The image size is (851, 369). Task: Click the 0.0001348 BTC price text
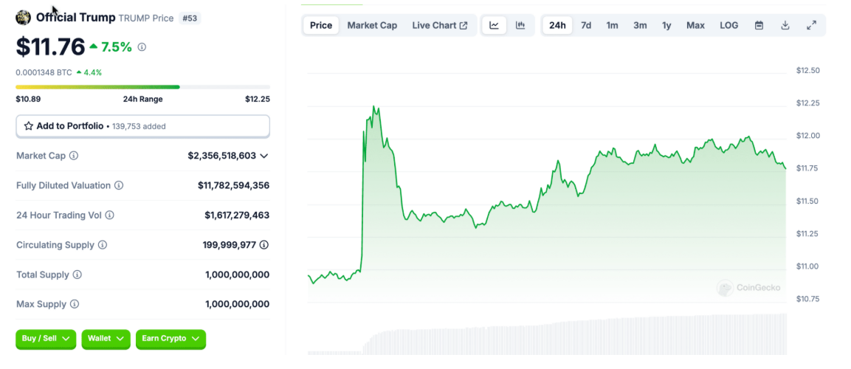[x=44, y=72]
